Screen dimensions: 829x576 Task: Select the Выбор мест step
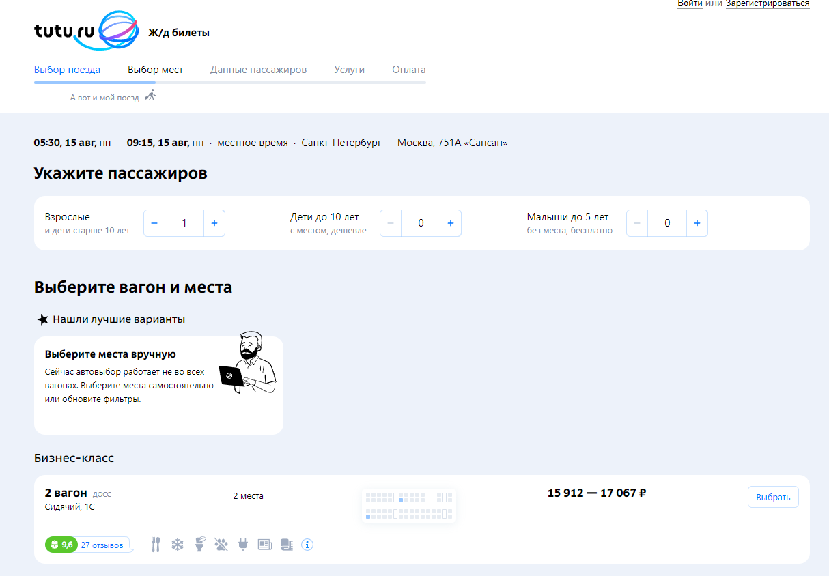pyautogui.click(x=155, y=70)
